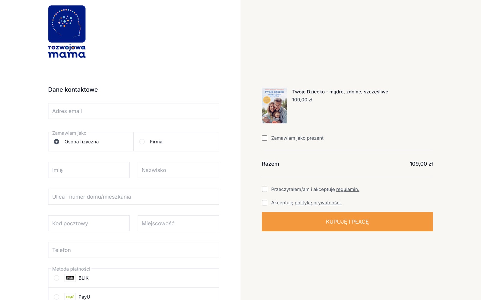Open the regulamin link
This screenshot has width=481, height=300.
coord(348,189)
